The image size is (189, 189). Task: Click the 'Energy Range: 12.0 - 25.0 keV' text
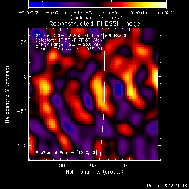tap(68, 44)
